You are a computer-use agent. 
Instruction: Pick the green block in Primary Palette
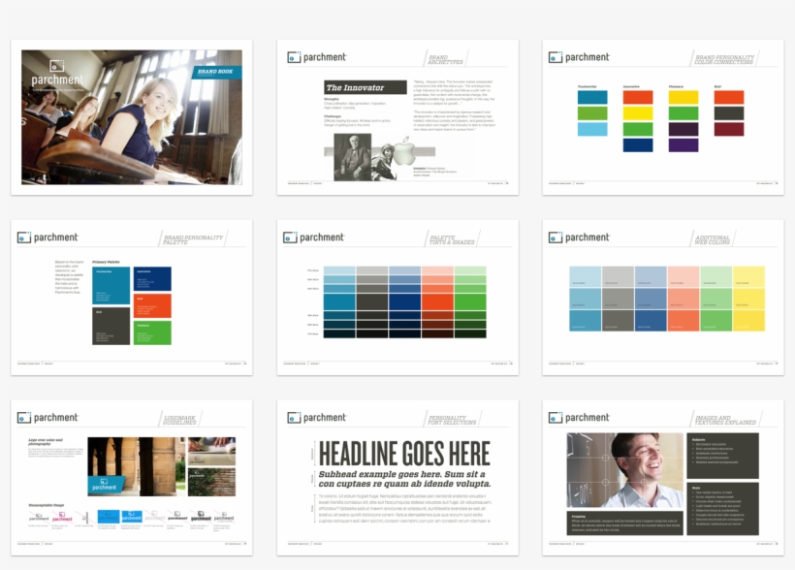(152, 332)
